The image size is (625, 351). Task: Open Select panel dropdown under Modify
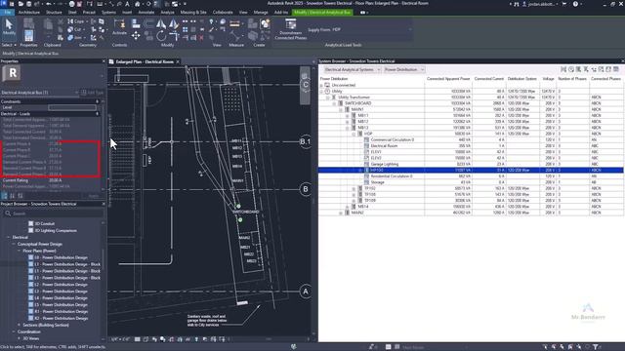click(9, 45)
